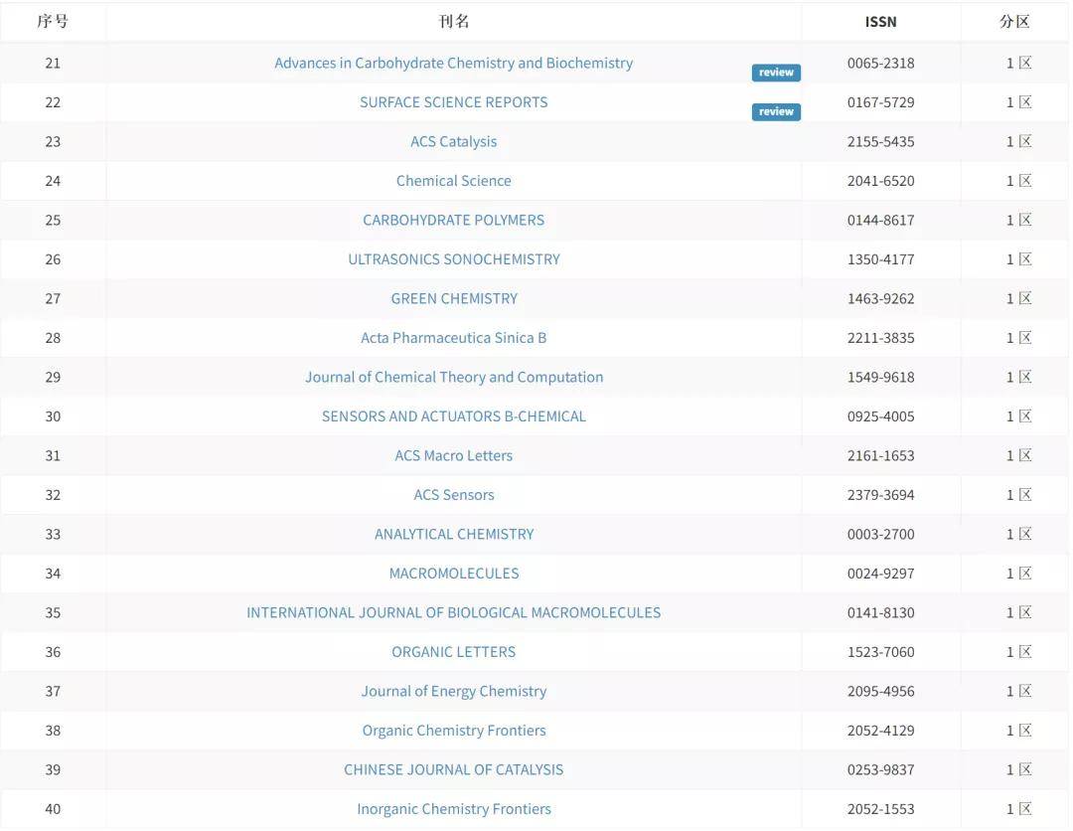The image size is (1073, 831).
Task: Open the SURFACE SCIENCE REPORTS journal link
Action: coord(453,102)
